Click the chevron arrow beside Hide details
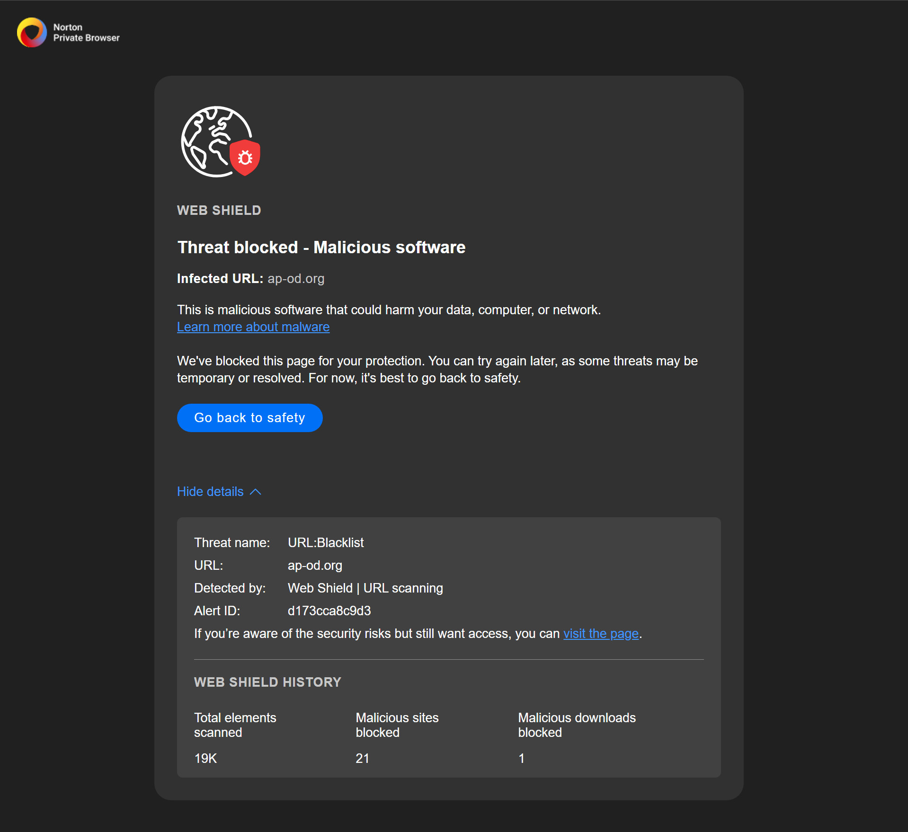Image resolution: width=908 pixels, height=832 pixels. click(255, 492)
